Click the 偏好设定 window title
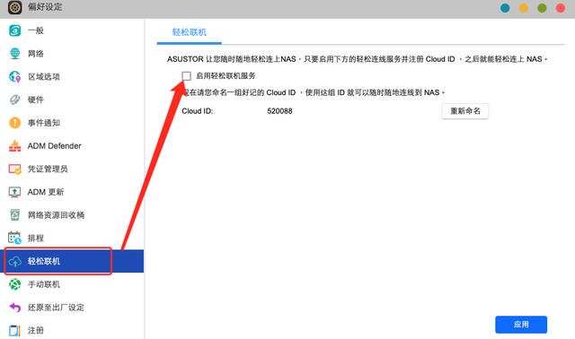Image resolution: width=575 pixels, height=339 pixels. coord(45,7)
